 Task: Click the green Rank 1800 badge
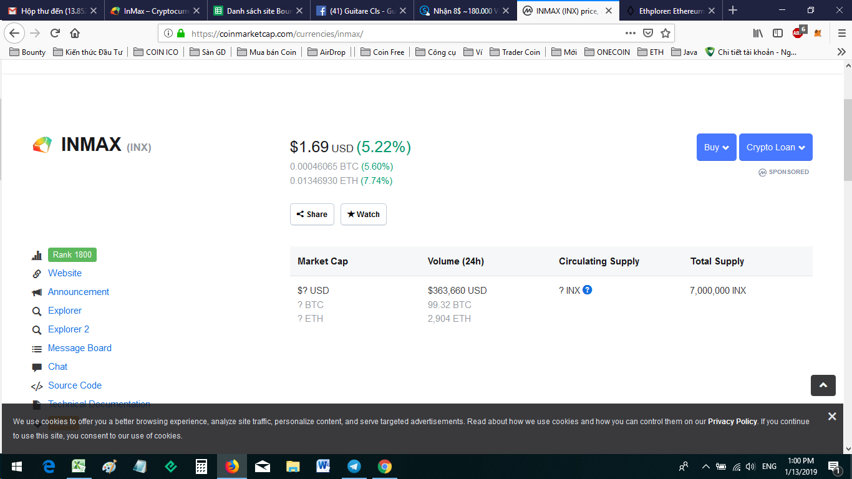click(x=72, y=254)
